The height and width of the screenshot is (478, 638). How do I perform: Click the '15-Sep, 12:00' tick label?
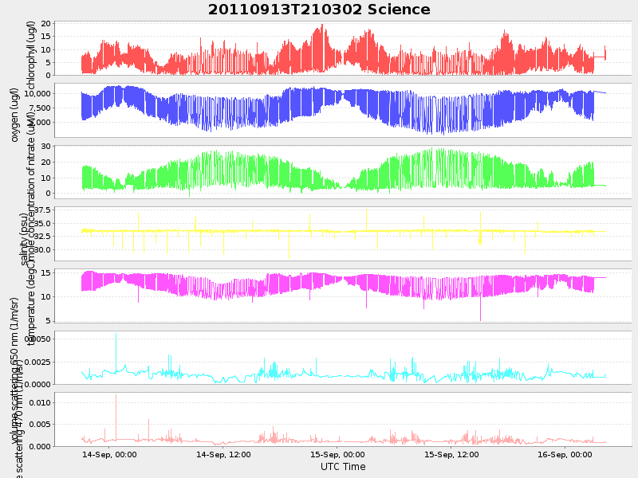[451, 454]
